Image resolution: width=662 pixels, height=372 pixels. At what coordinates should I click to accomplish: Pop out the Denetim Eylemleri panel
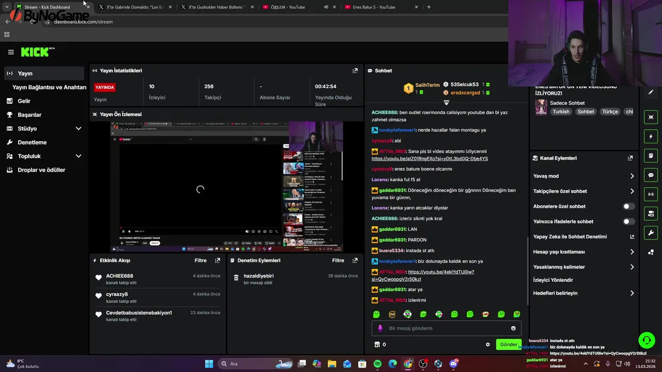355,260
